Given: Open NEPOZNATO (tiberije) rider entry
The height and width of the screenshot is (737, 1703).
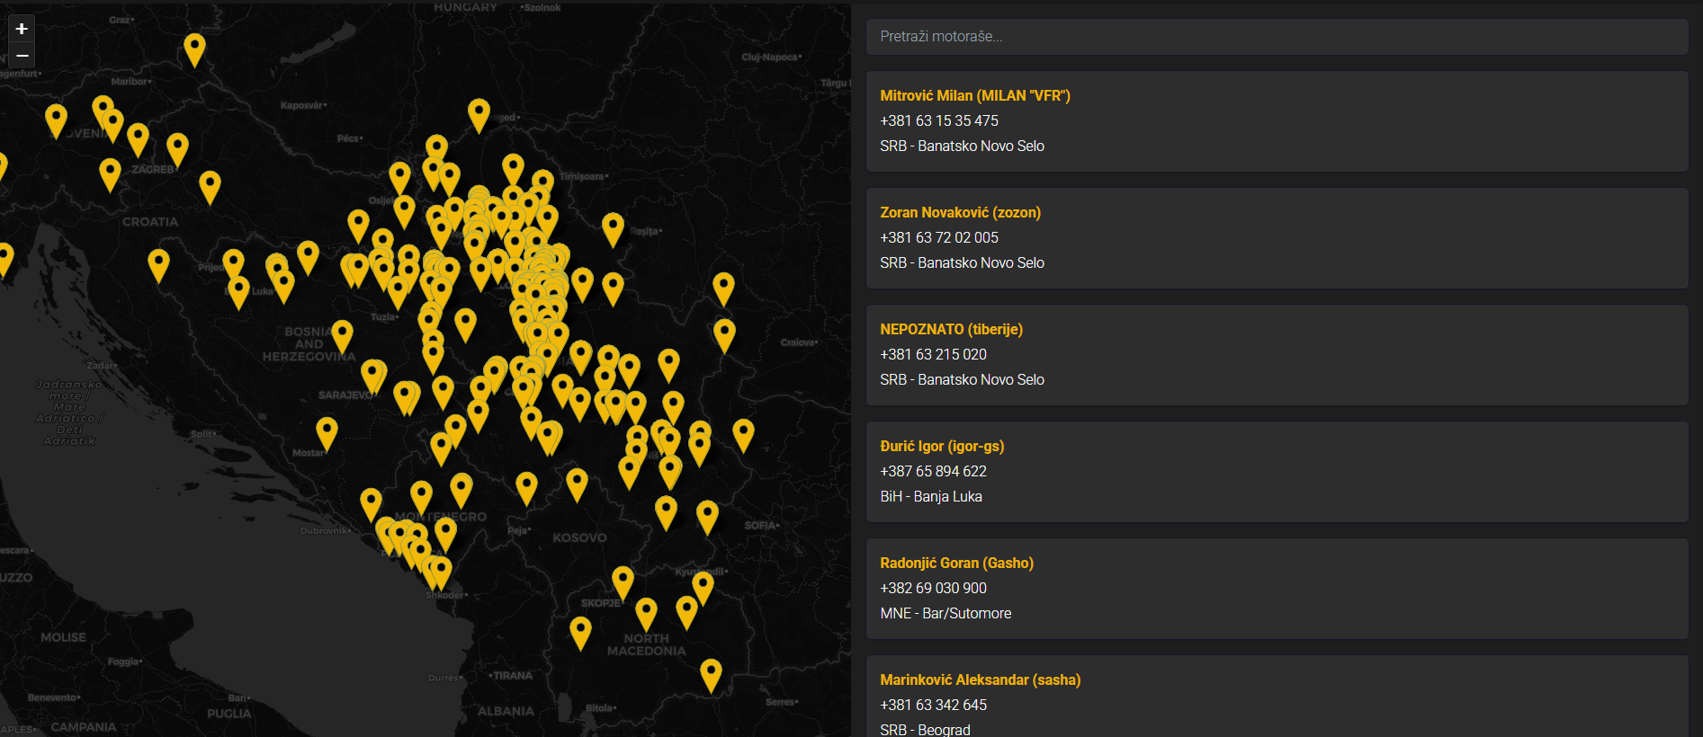Looking at the screenshot, I should (951, 329).
